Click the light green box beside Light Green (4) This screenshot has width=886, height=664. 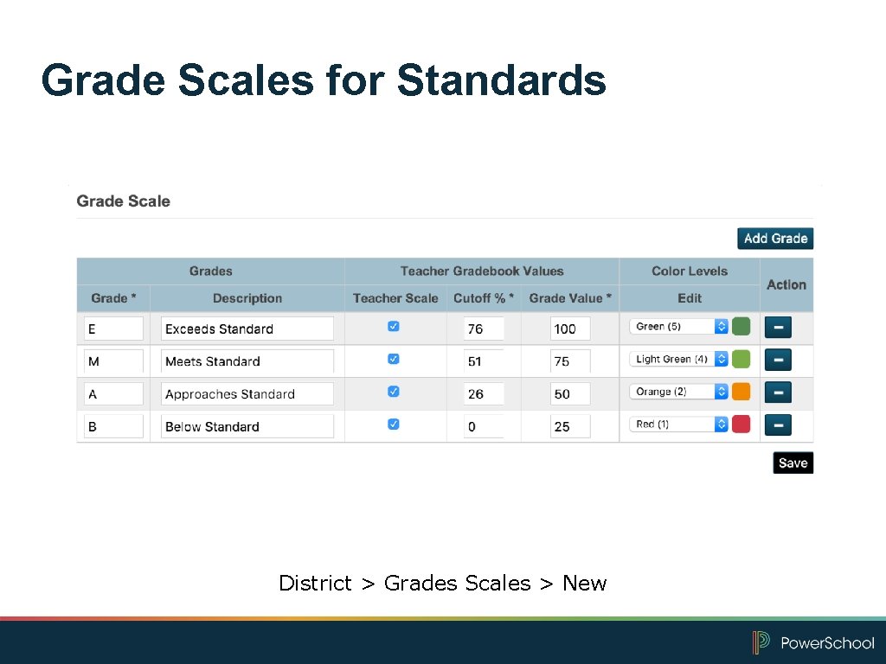(x=741, y=358)
